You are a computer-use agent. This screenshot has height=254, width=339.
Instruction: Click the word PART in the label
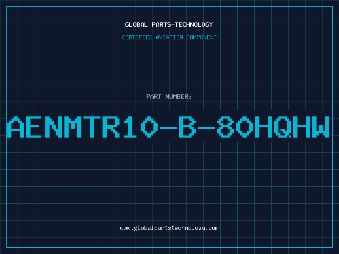[x=154, y=97]
